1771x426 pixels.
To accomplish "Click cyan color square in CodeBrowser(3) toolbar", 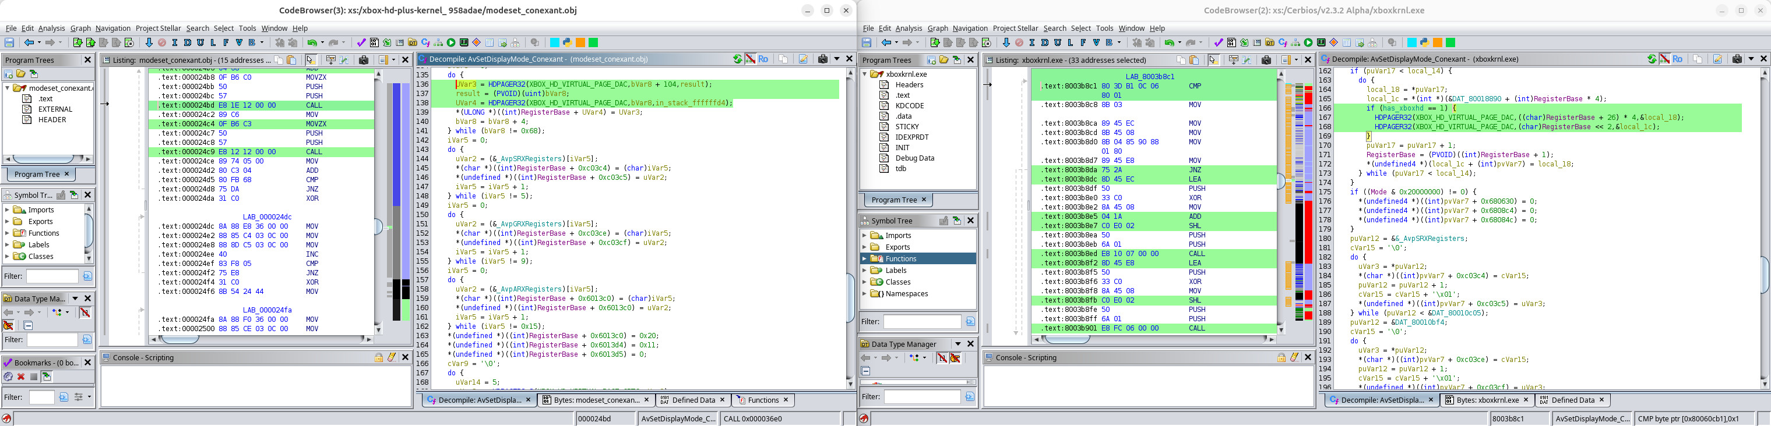I will pos(554,42).
